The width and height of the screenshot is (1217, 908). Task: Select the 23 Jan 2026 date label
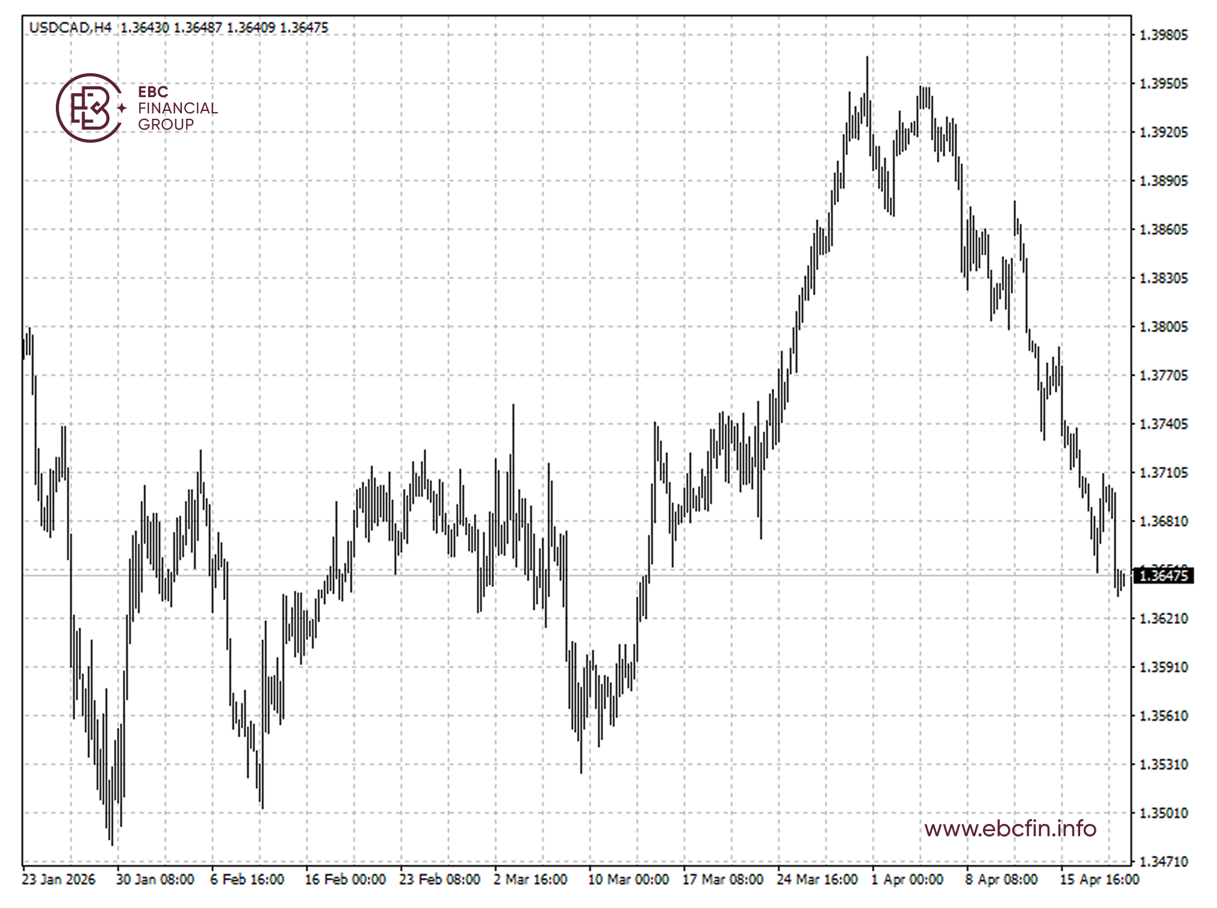pos(58,879)
